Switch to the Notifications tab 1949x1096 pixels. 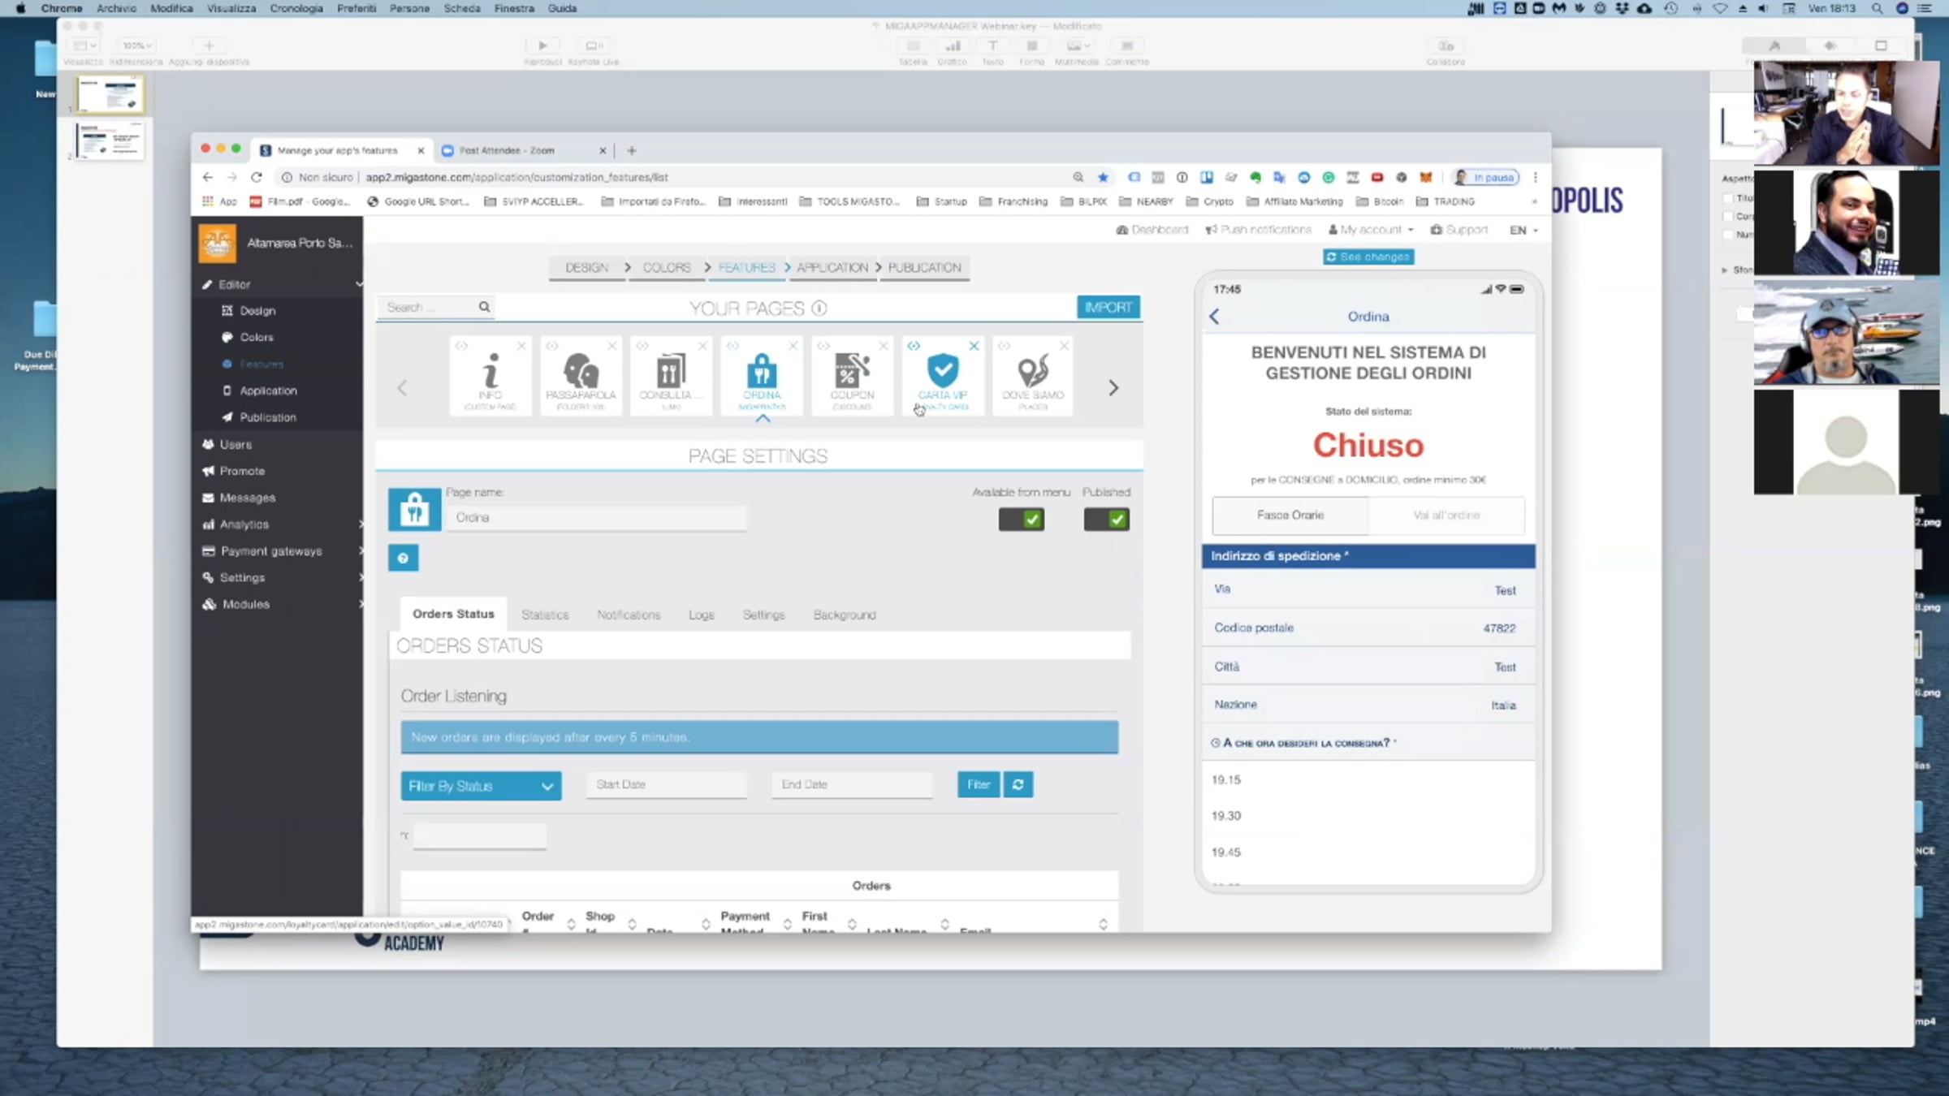629,615
